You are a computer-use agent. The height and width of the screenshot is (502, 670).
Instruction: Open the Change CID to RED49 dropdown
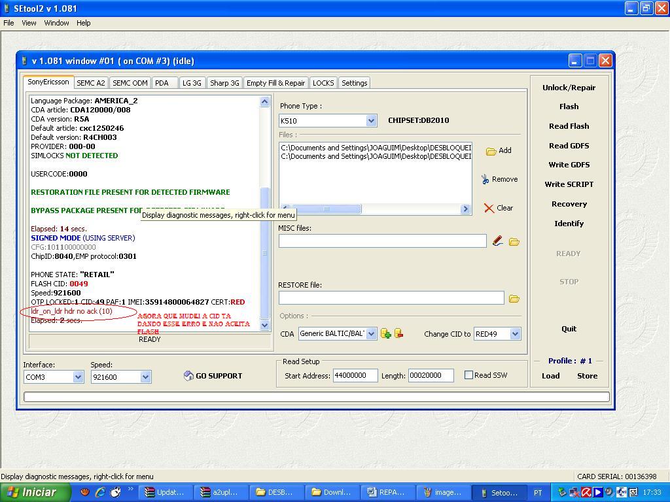click(515, 334)
